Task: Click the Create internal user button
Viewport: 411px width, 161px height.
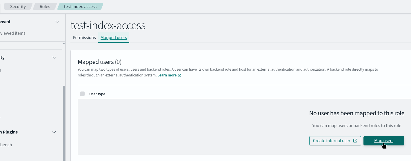Action: click(x=335, y=141)
